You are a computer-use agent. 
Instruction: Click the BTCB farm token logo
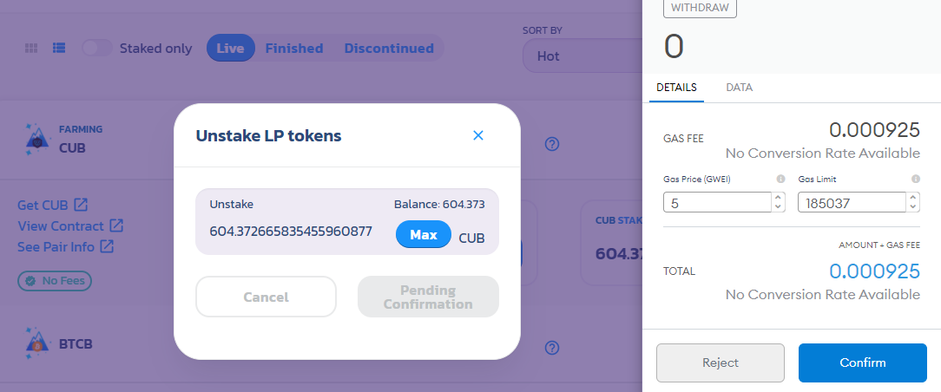[x=38, y=343]
